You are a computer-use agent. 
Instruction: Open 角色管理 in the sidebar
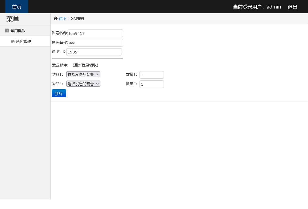pos(25,41)
